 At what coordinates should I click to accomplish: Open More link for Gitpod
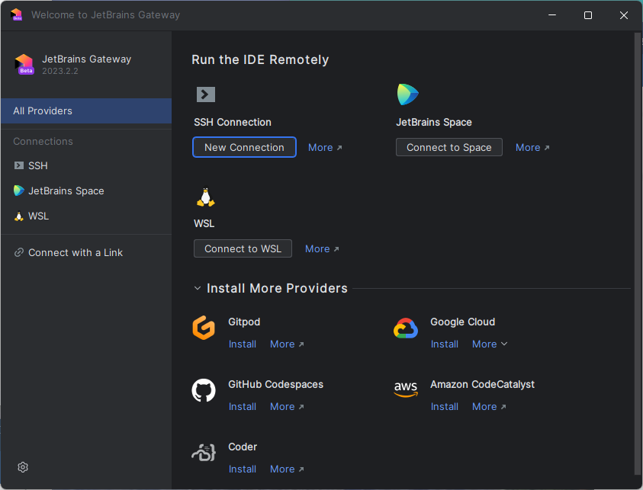[x=287, y=344]
